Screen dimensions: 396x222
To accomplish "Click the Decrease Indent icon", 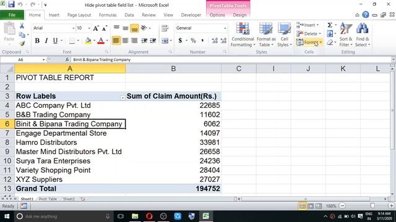I will [x=144, y=41].
